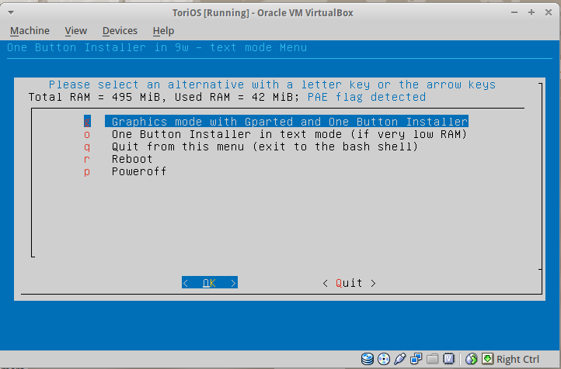Open the shared folders status icon
Image resolution: width=561 pixels, height=369 pixels.
pyautogui.click(x=432, y=359)
